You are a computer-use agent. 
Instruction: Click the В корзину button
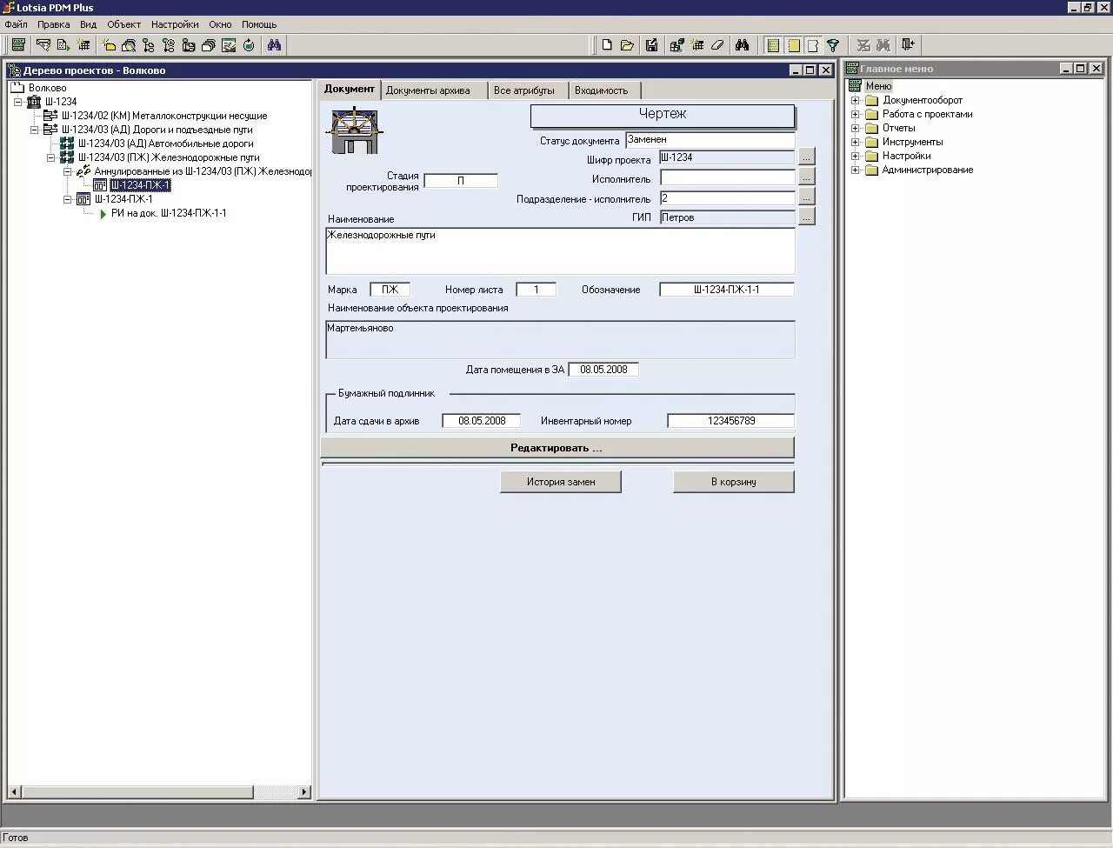point(734,482)
